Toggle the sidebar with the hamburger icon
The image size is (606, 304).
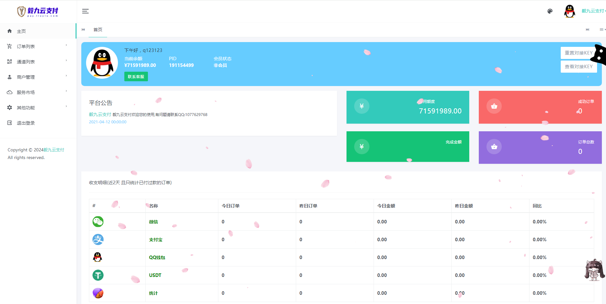click(x=85, y=11)
